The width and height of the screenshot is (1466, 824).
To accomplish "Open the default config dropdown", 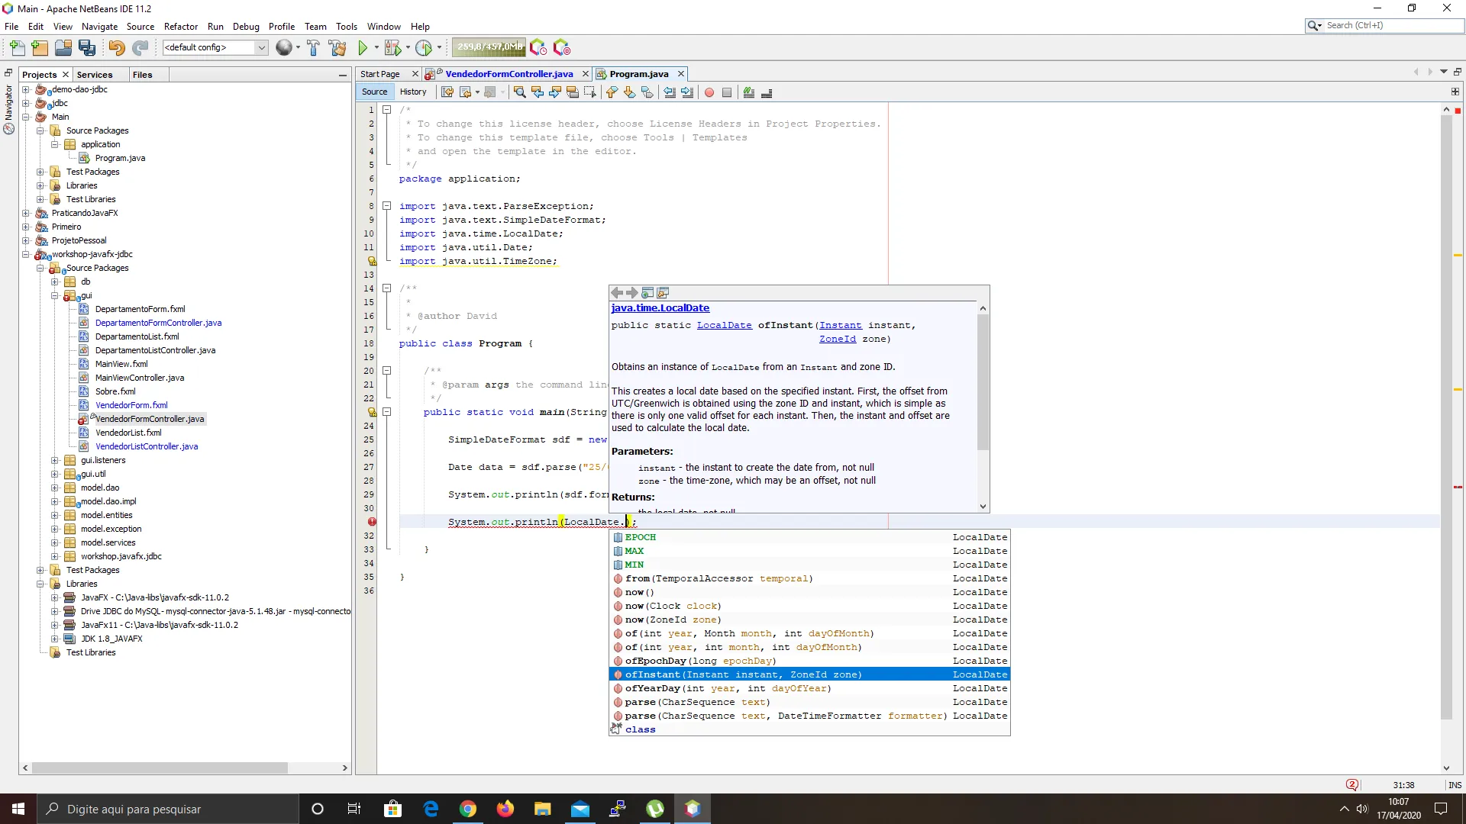I will (x=261, y=47).
